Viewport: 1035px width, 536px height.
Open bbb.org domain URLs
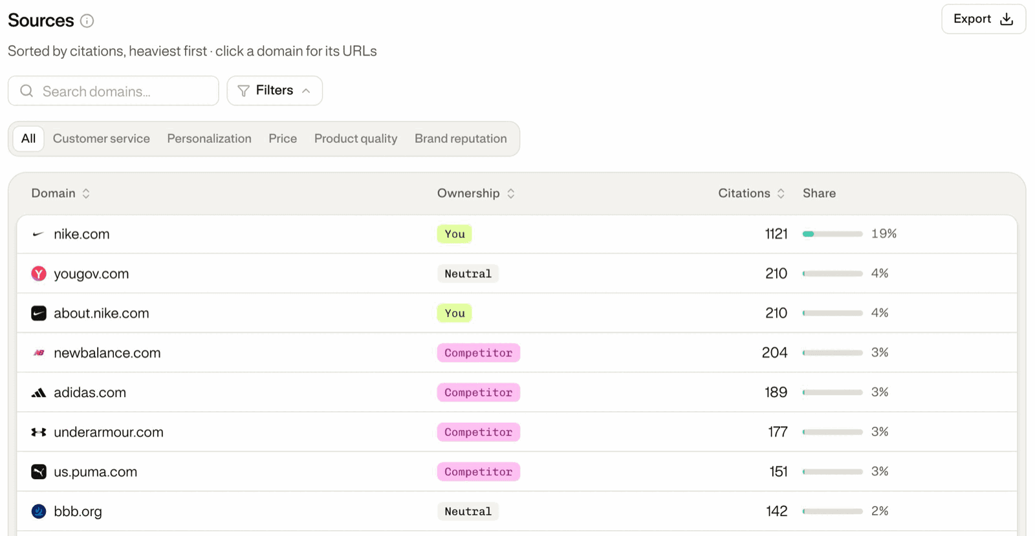click(78, 511)
